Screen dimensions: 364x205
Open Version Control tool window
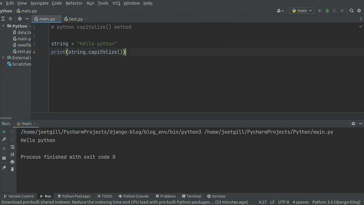(19, 196)
